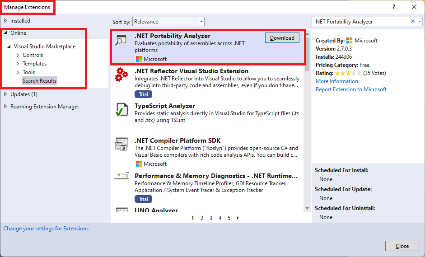Clear the search box with the X icon
425x257 pixels.
[412, 21]
